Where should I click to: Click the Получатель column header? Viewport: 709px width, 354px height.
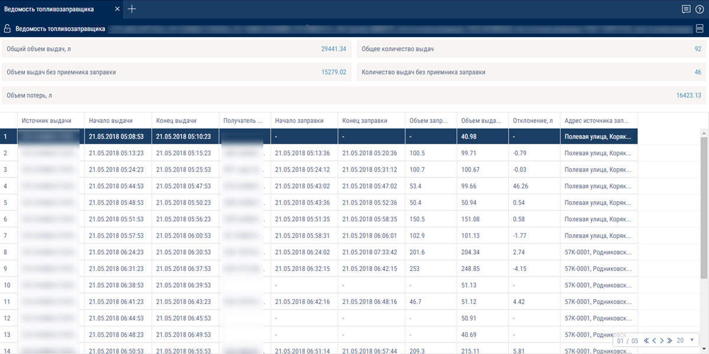point(245,120)
